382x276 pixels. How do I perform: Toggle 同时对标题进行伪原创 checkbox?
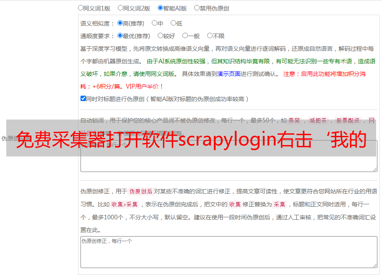(83, 99)
